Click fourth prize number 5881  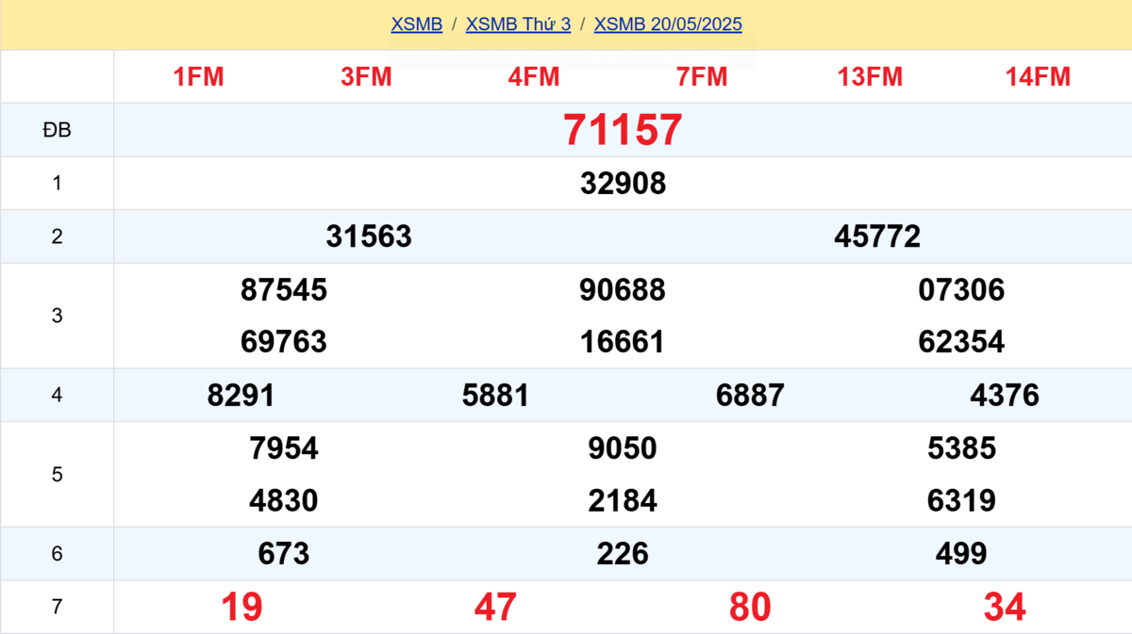(x=495, y=396)
